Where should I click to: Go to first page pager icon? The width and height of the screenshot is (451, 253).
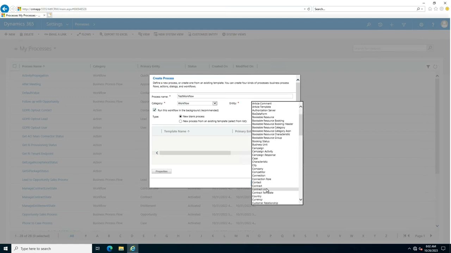pyautogui.click(x=406, y=236)
